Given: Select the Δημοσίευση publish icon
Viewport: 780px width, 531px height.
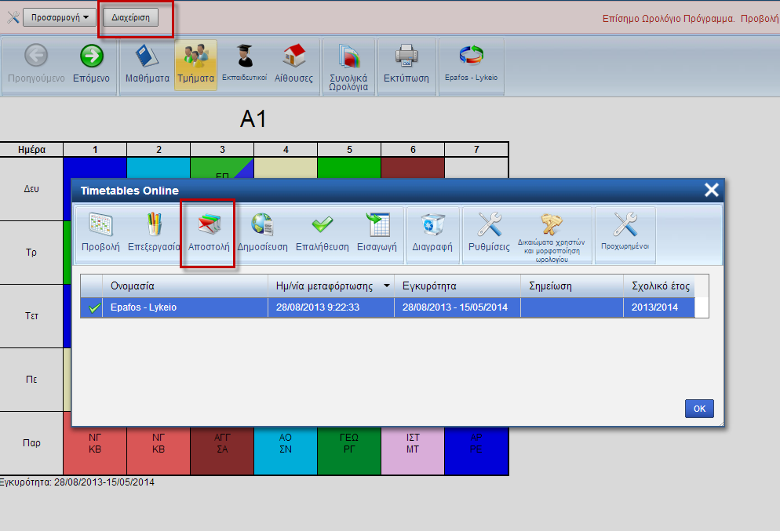Looking at the screenshot, I should [x=262, y=234].
